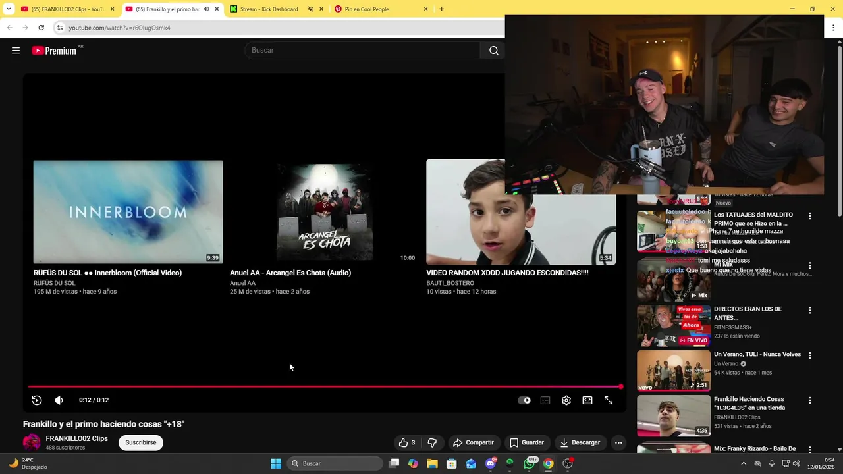Click the red video progress bar

tap(324, 387)
